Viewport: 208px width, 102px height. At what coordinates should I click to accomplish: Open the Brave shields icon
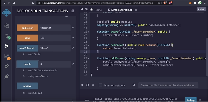pos(165,3)
